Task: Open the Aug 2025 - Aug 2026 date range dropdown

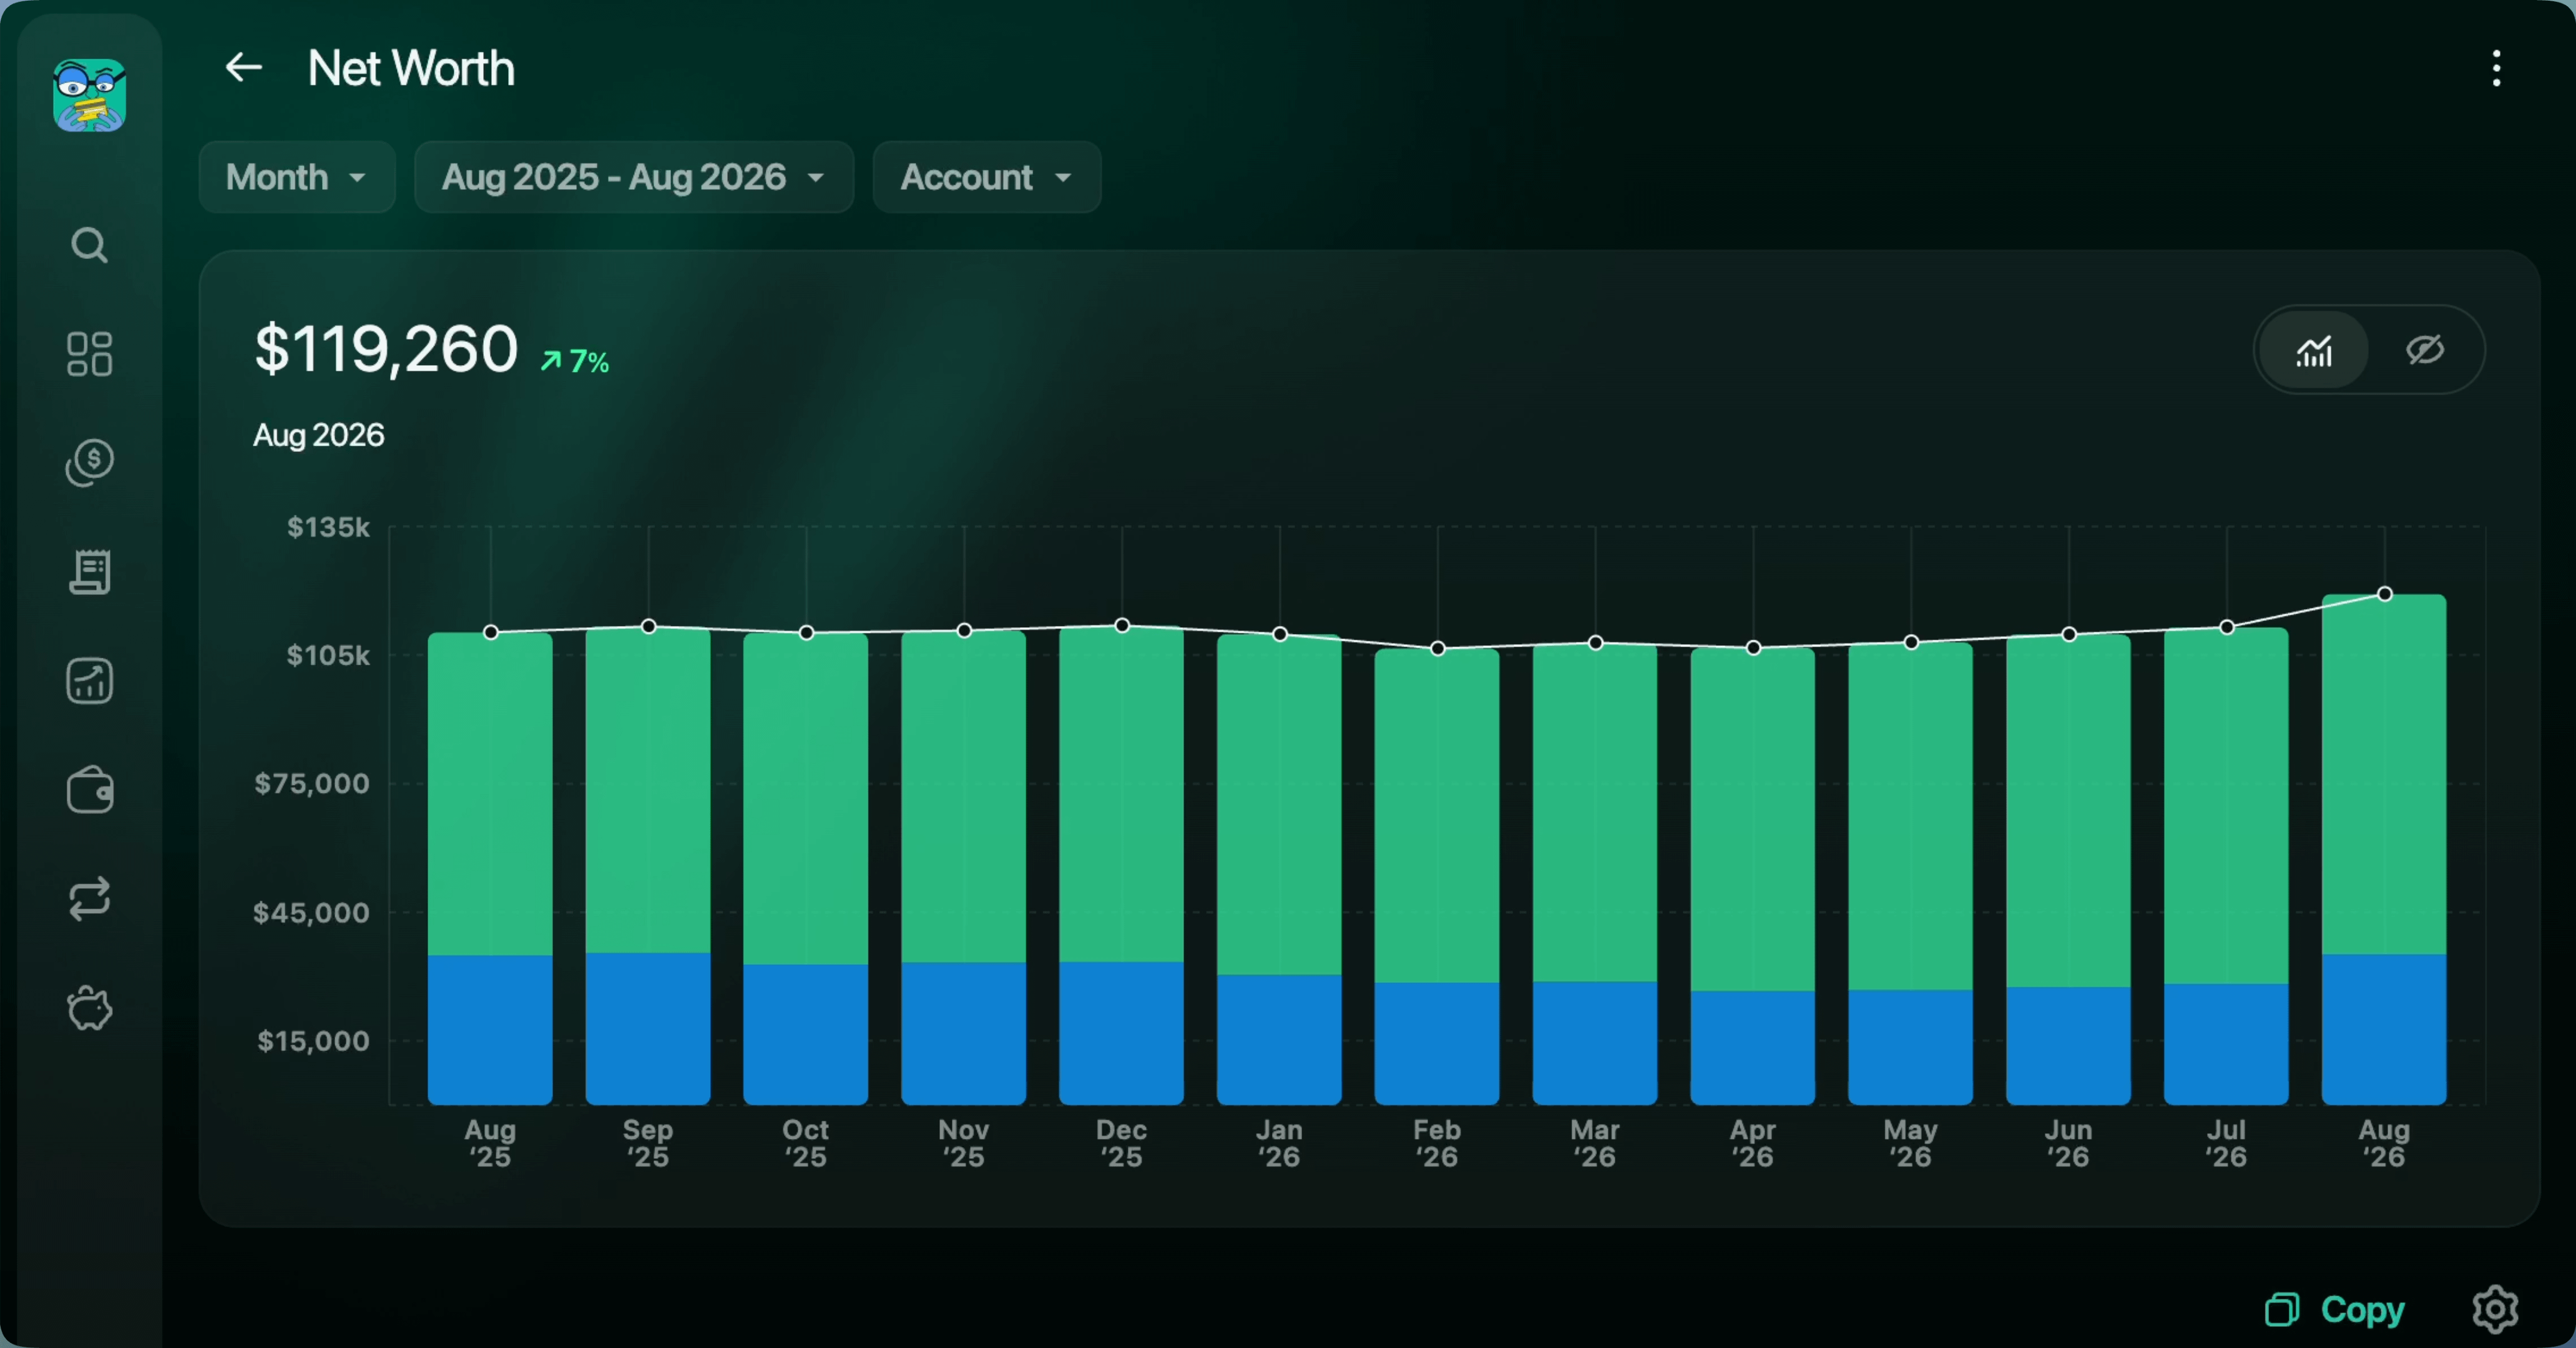Action: pyautogui.click(x=634, y=177)
